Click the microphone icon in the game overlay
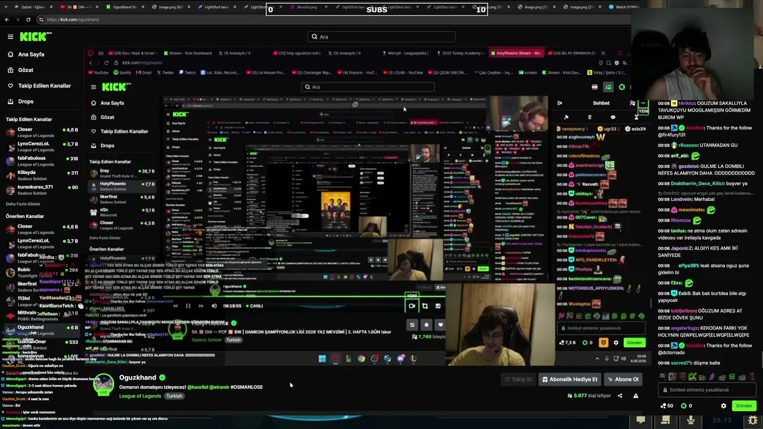 [691, 421]
